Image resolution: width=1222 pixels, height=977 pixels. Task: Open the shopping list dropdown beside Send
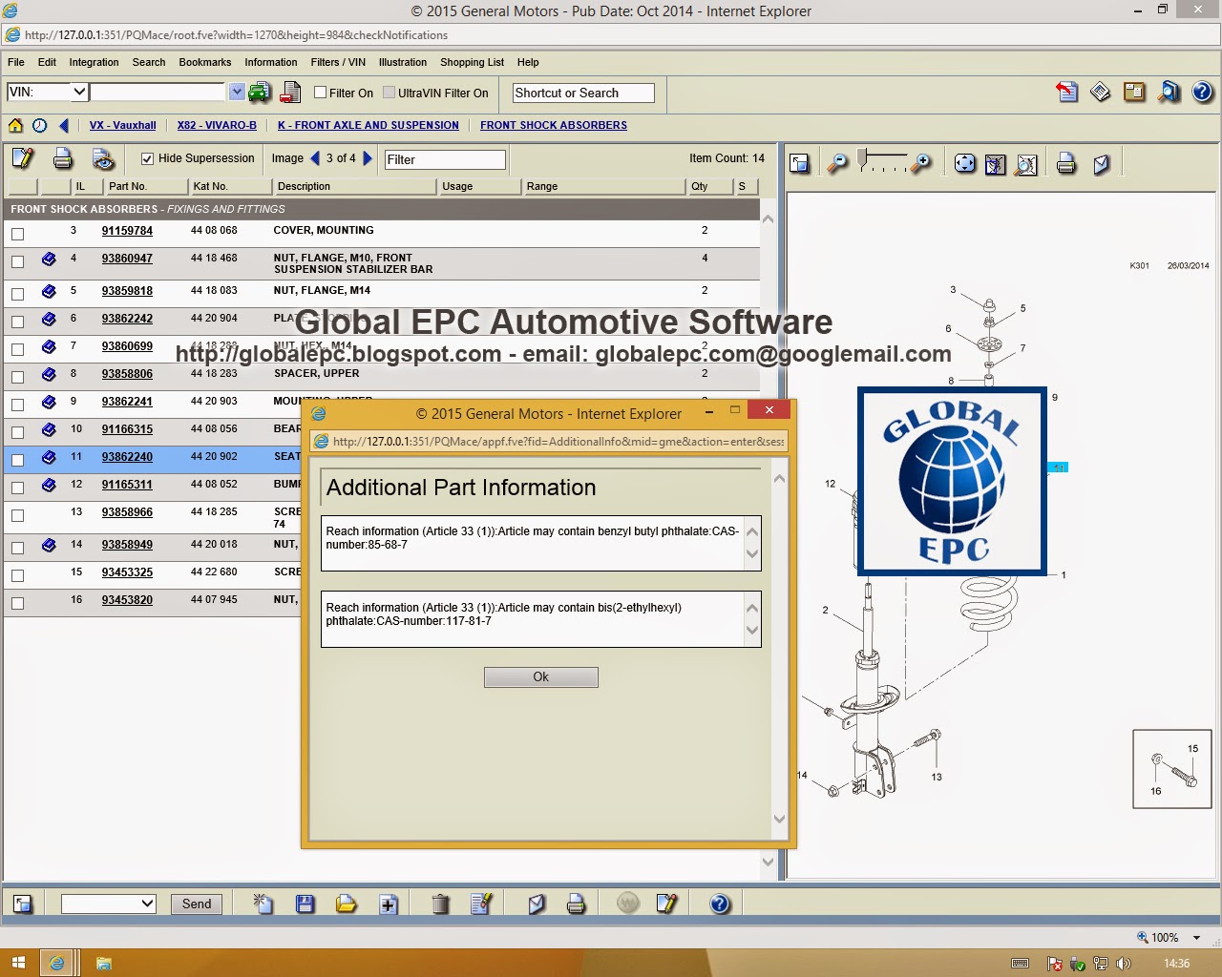(108, 904)
